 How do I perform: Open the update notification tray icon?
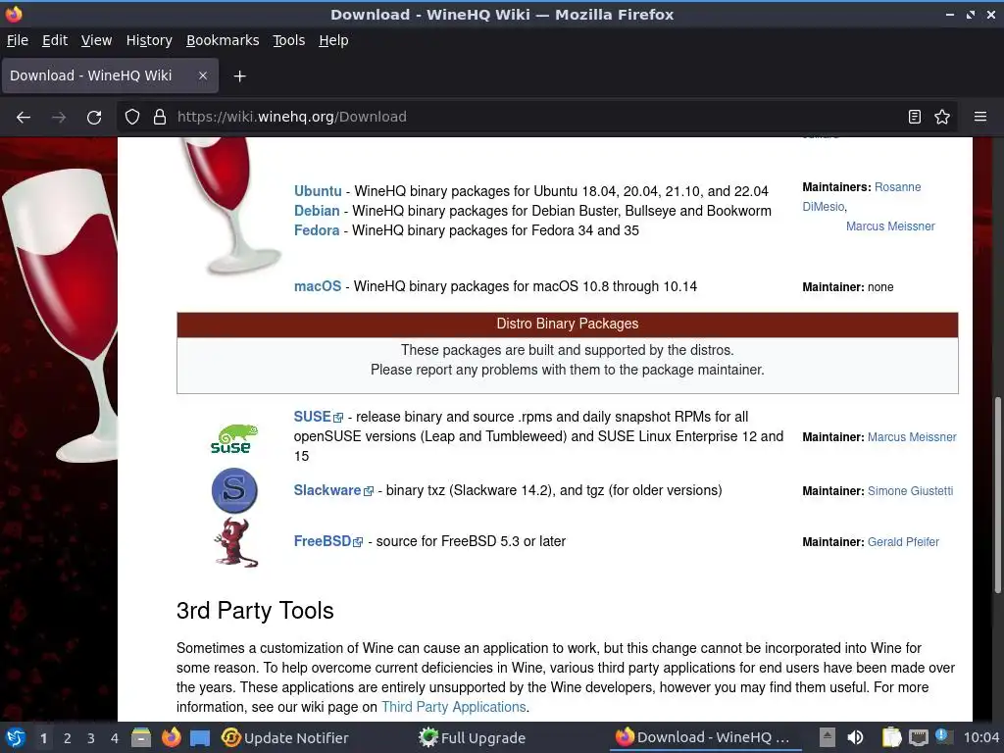coord(942,736)
